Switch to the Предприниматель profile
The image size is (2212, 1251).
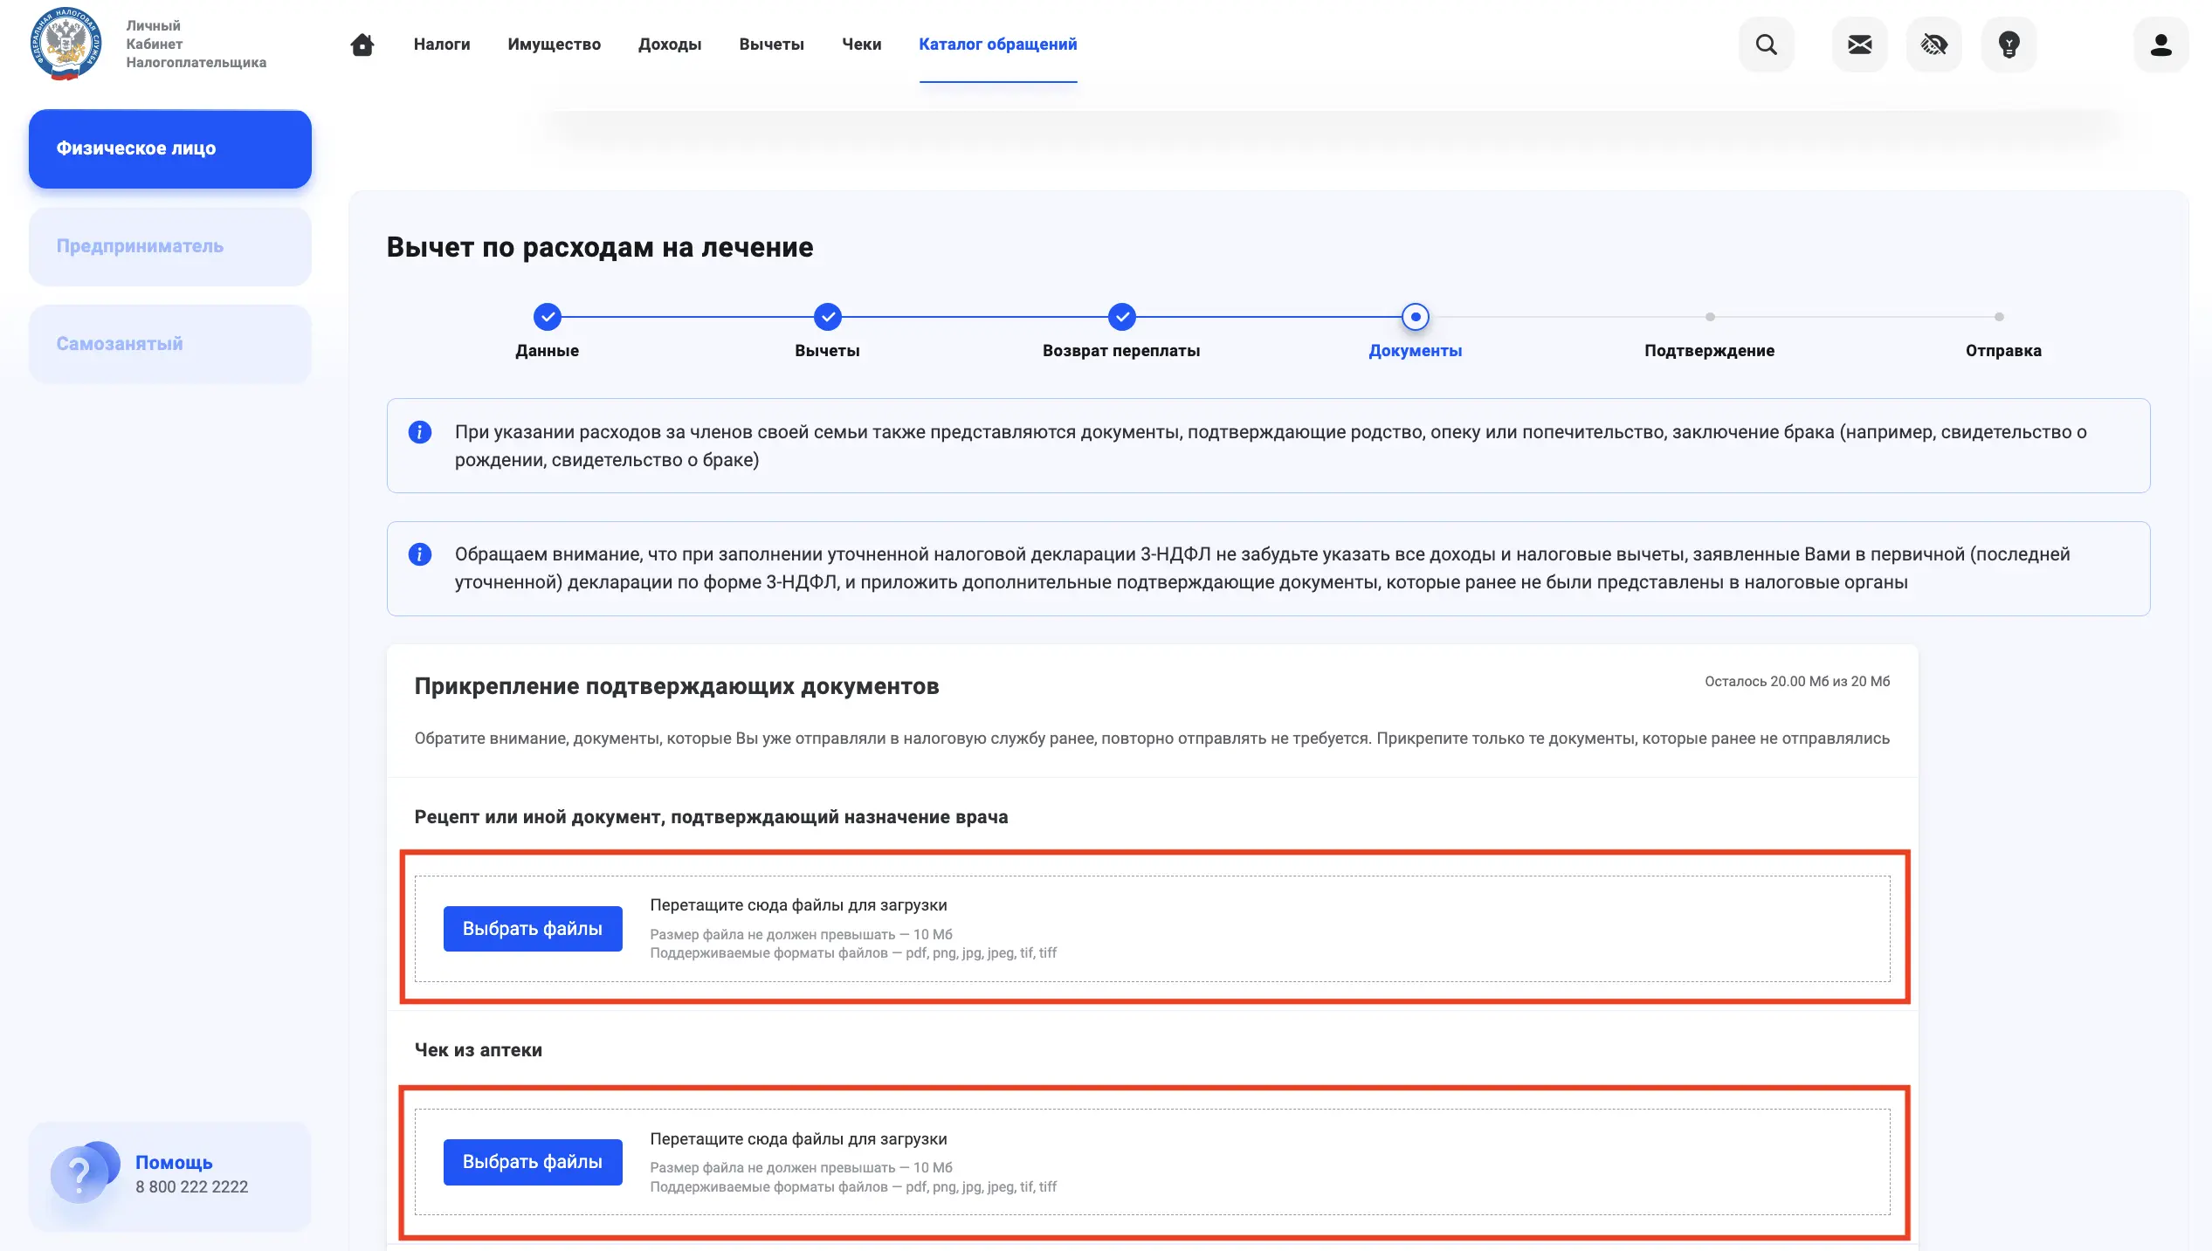point(170,246)
